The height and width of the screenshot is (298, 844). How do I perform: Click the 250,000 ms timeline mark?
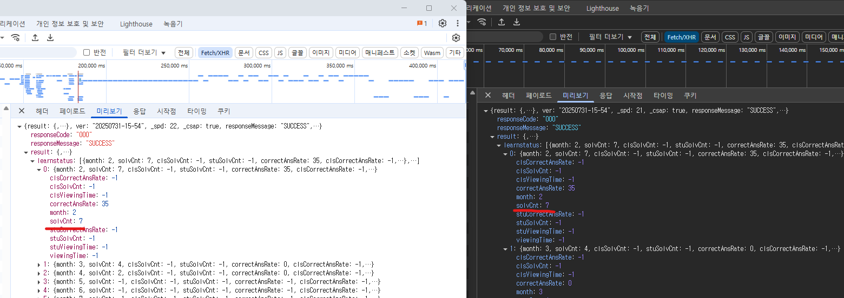174,65
